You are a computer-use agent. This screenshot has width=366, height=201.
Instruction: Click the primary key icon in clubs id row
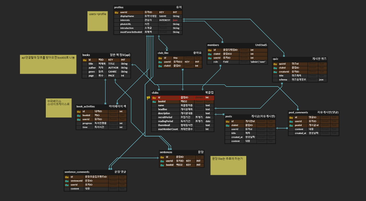point(154,97)
